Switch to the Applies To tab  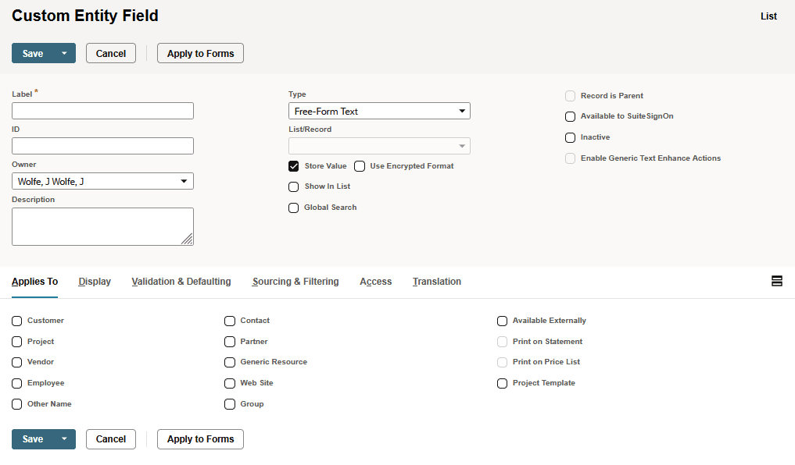click(34, 282)
